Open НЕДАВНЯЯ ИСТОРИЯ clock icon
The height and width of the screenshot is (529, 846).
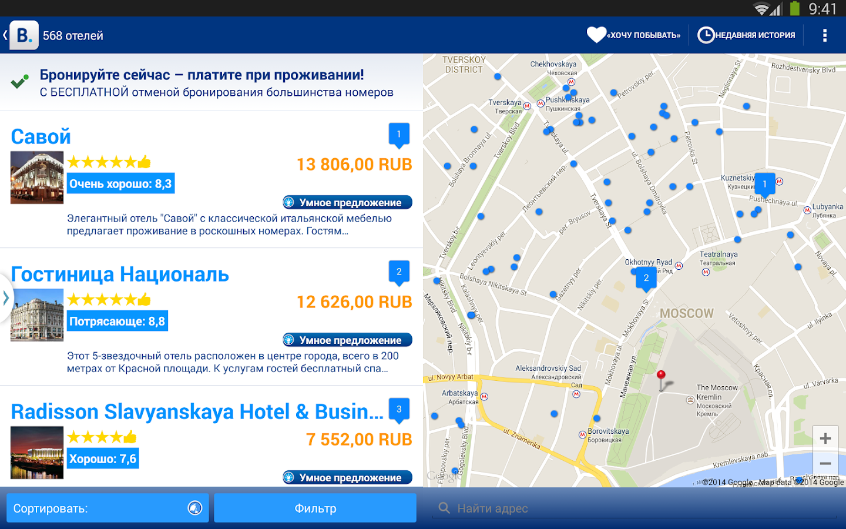click(x=706, y=34)
